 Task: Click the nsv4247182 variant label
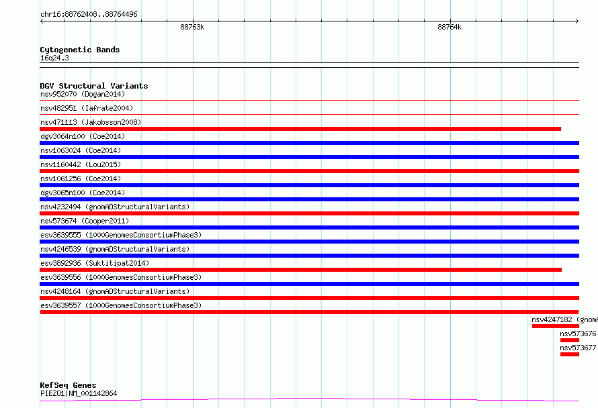[564, 319]
